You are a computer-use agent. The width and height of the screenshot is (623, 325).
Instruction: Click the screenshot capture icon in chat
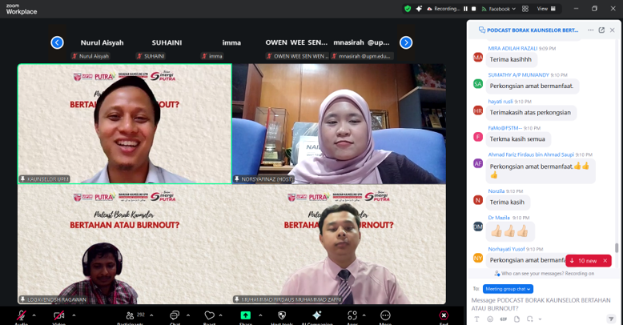pyautogui.click(x=529, y=319)
